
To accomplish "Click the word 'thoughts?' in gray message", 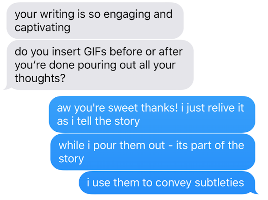I will (x=40, y=78).
